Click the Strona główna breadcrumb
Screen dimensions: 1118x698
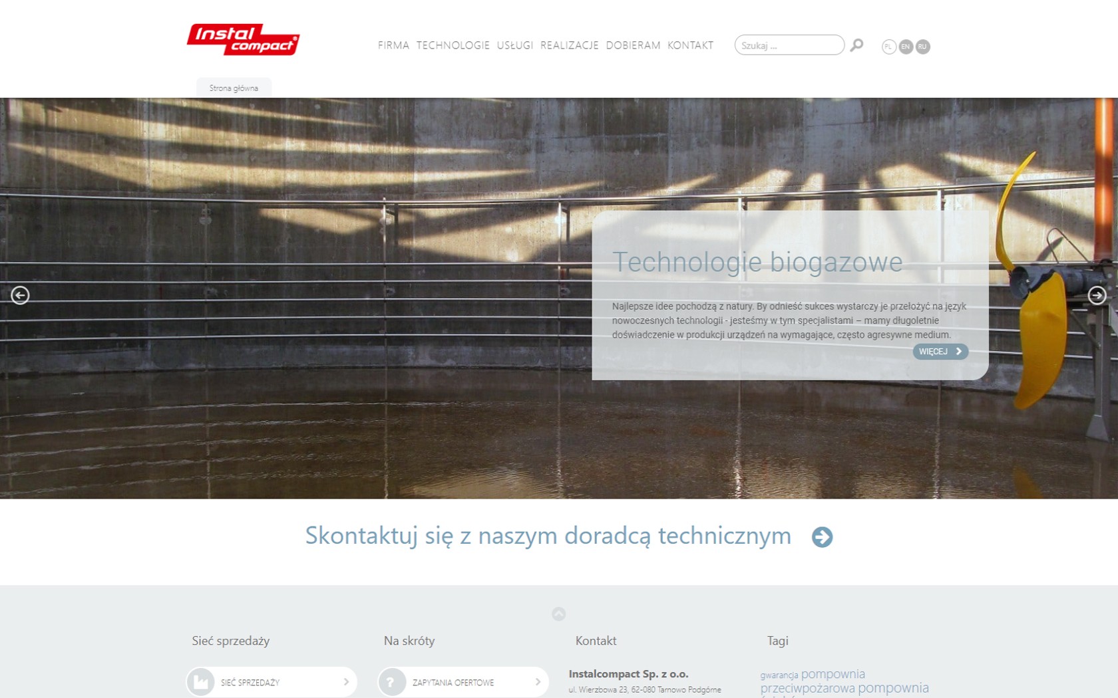click(234, 88)
